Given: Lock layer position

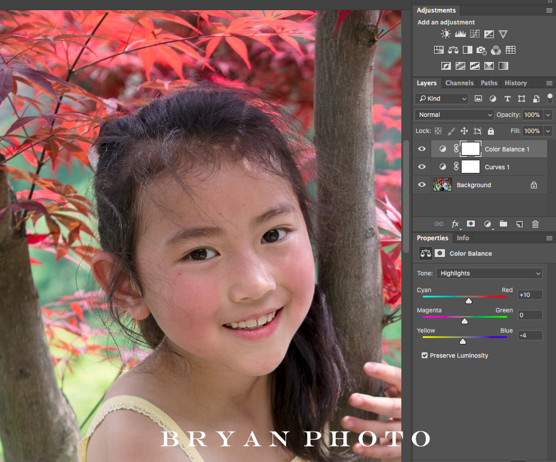Looking at the screenshot, I should point(464,131).
